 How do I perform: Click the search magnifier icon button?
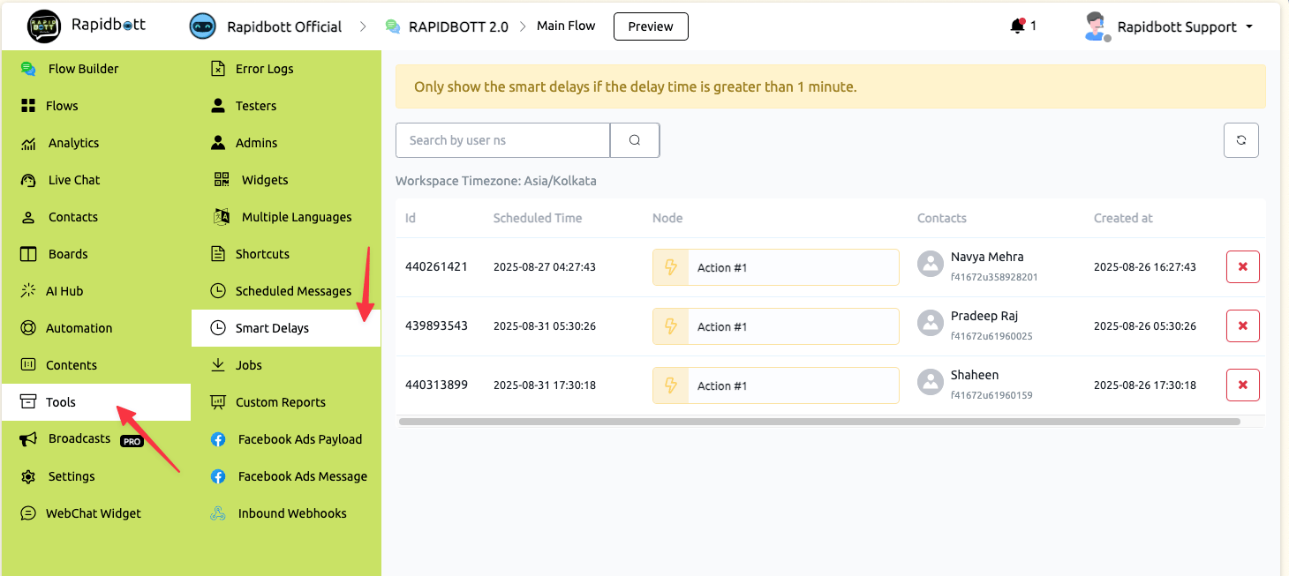(635, 140)
